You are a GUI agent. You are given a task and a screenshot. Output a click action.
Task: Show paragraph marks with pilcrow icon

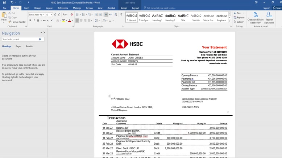coord(121,15)
